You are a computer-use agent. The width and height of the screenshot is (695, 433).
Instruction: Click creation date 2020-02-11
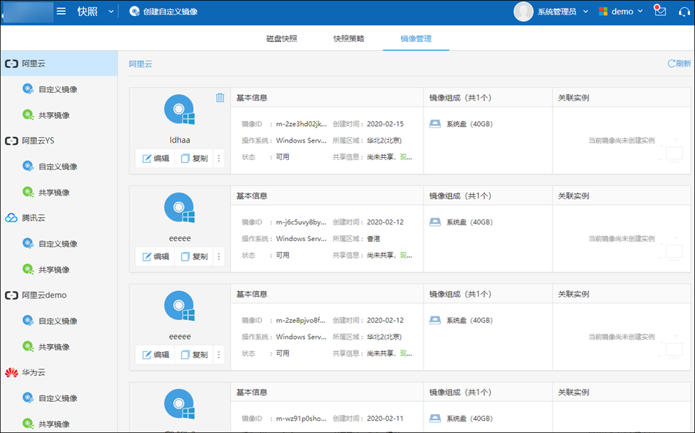[x=385, y=419]
